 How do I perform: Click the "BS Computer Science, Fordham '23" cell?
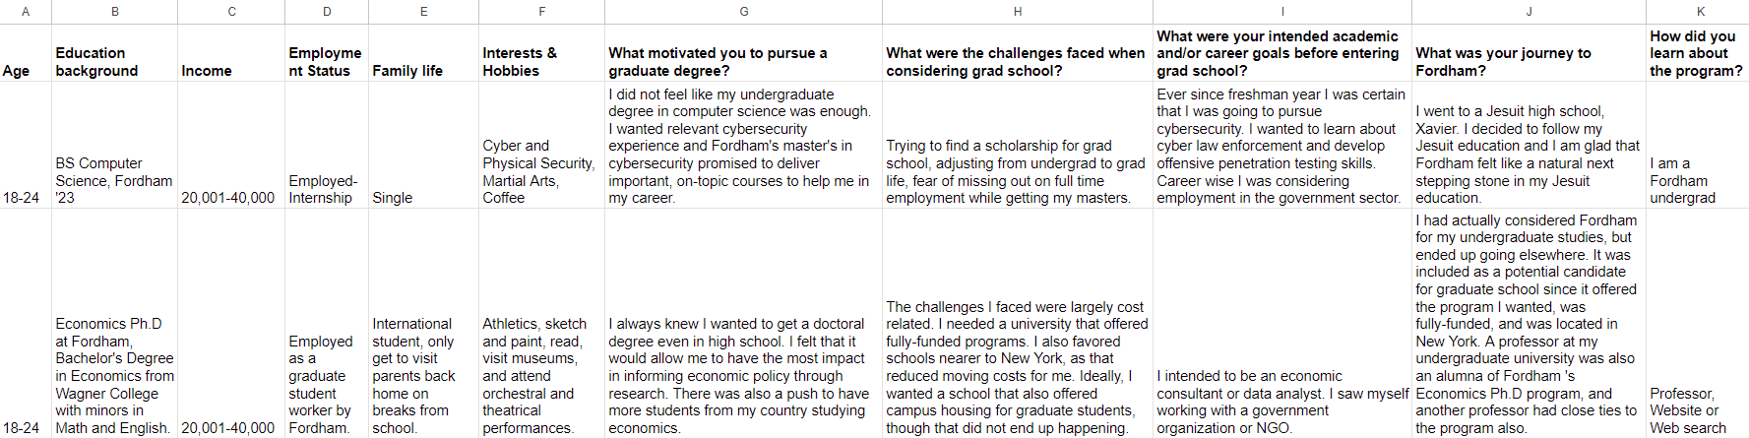[x=113, y=180]
